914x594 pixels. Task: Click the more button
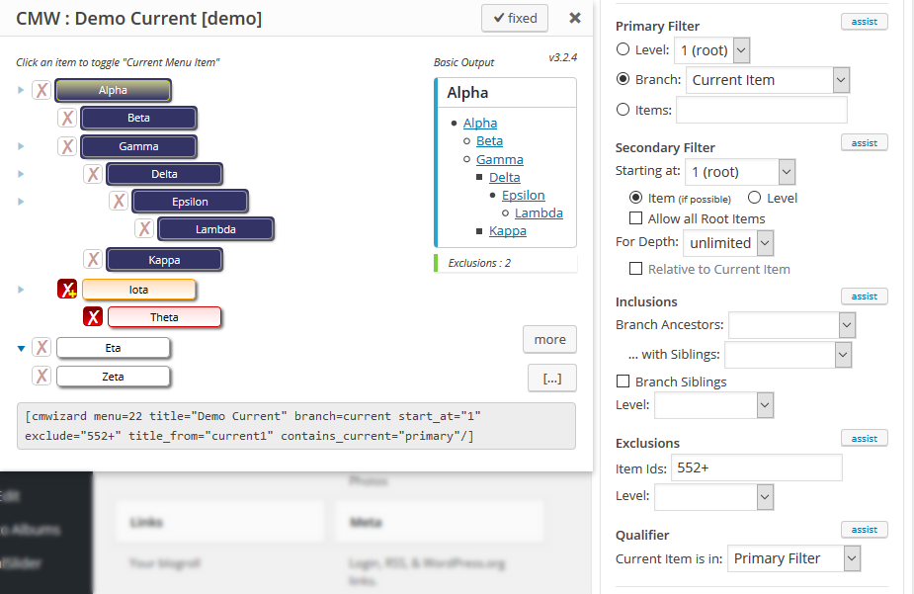coord(549,339)
